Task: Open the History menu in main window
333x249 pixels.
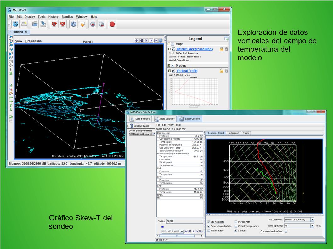Action: pyautogui.click(x=53, y=17)
